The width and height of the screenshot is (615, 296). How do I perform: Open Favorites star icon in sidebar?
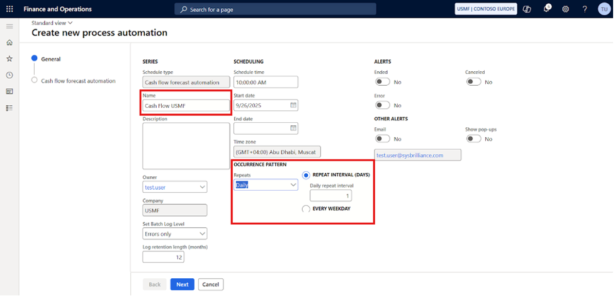9,59
